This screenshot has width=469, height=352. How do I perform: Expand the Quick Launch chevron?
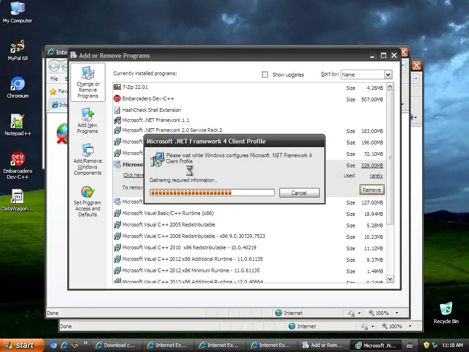[85, 343]
